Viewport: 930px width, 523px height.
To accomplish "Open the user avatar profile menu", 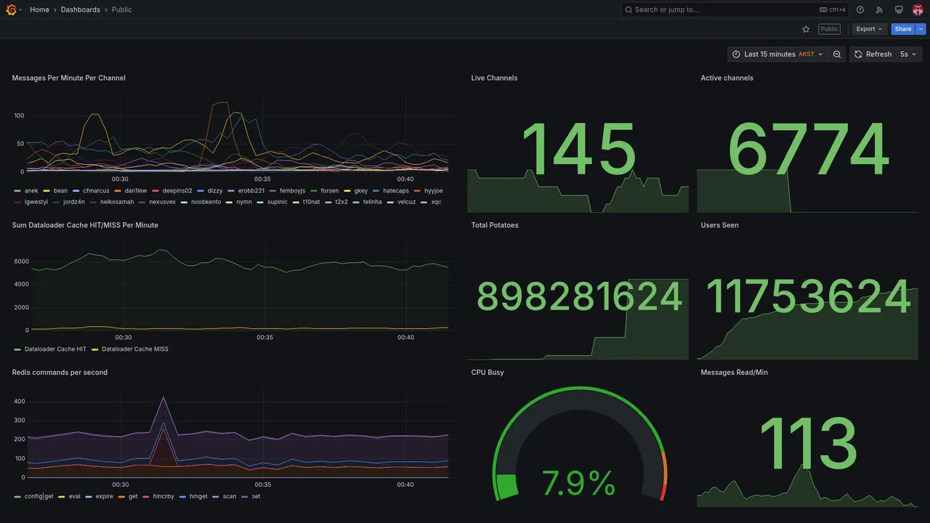I will (x=918, y=9).
